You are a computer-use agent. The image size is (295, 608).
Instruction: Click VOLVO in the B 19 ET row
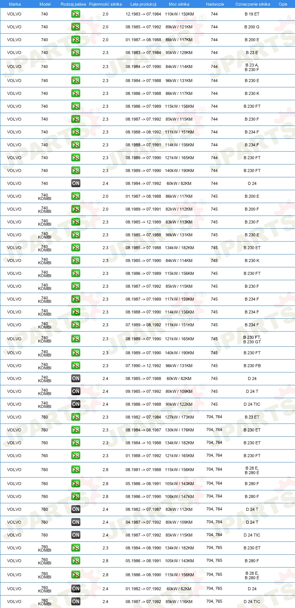tap(14, 14)
